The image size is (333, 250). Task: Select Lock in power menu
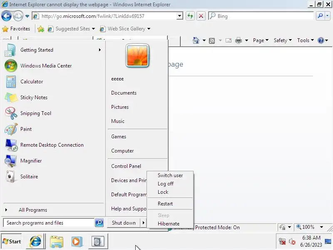pyautogui.click(x=170, y=192)
